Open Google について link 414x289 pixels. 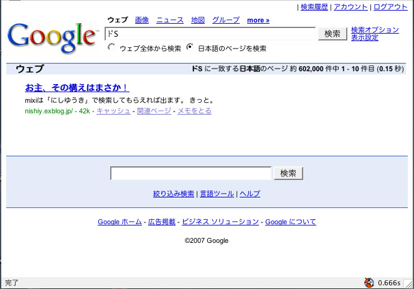click(291, 222)
